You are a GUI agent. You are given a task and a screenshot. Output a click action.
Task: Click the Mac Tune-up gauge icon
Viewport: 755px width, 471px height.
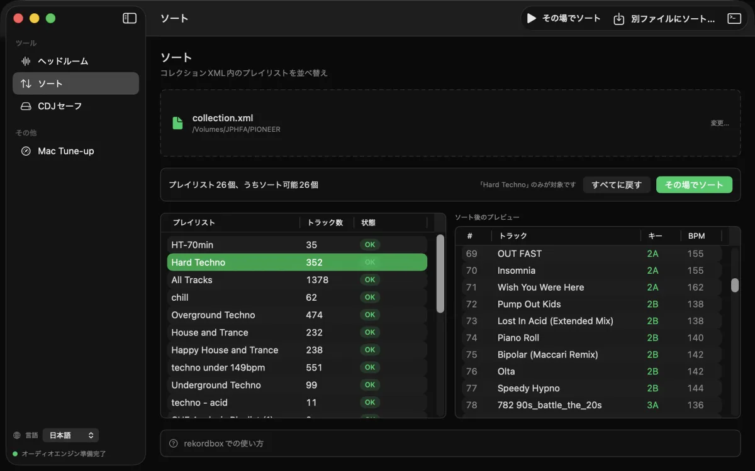click(26, 151)
